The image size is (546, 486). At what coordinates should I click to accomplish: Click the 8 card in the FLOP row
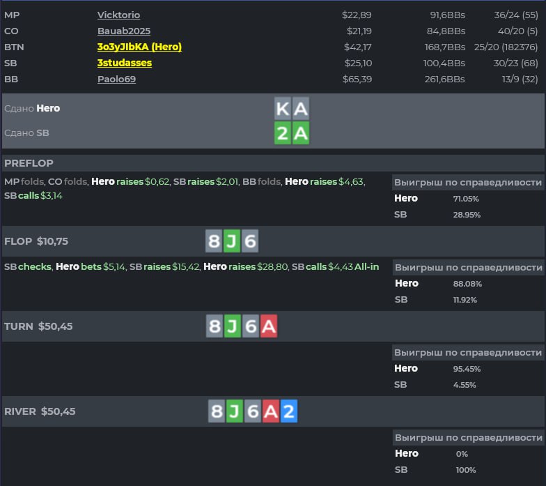coord(214,241)
